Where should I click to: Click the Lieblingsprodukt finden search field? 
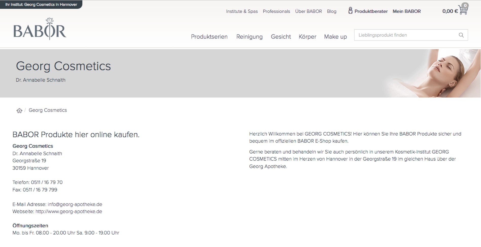pyautogui.click(x=405, y=35)
